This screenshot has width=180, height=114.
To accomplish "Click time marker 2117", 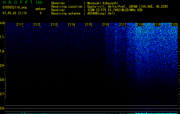I will point(123,25).
